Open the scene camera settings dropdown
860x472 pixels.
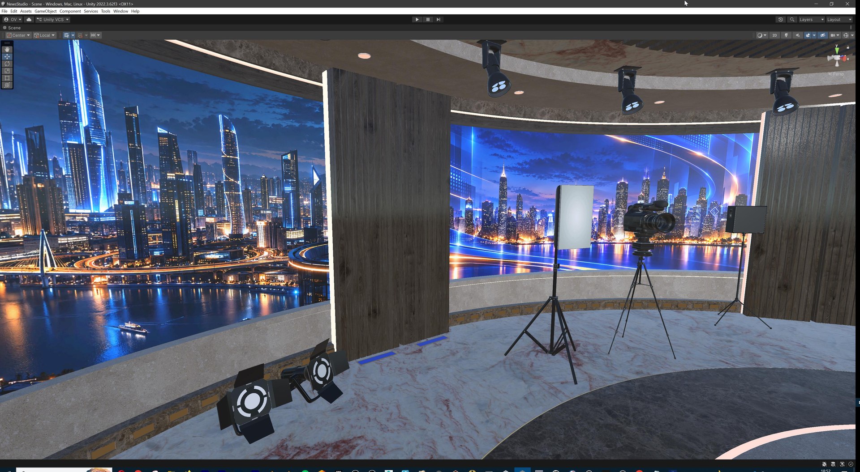834,35
